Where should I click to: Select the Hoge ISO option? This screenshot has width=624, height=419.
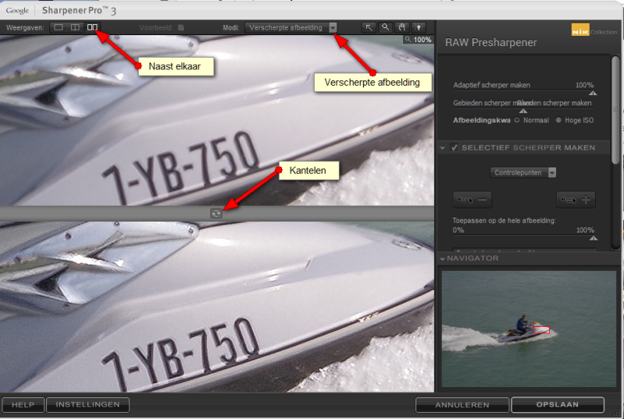point(558,120)
